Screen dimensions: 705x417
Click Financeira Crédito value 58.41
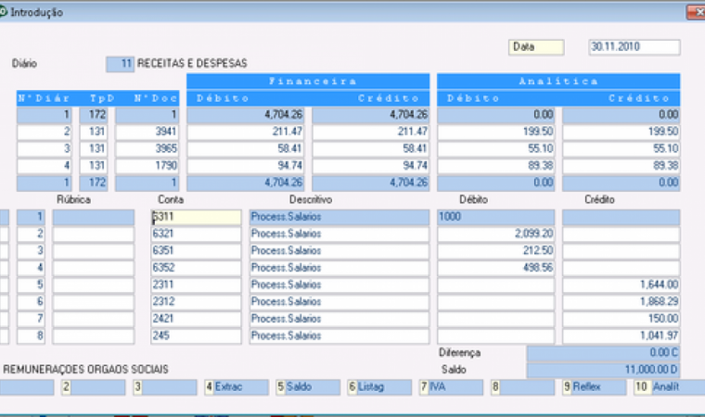click(370, 149)
